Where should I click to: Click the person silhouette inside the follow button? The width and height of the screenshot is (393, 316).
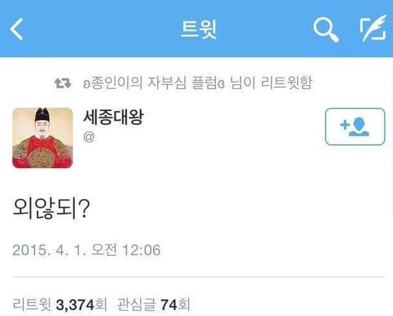pos(360,126)
